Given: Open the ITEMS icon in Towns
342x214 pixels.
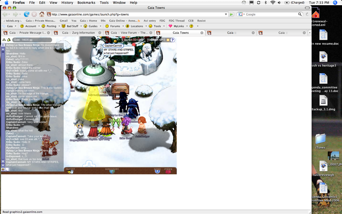Looking at the screenshot, I should [168, 172].
